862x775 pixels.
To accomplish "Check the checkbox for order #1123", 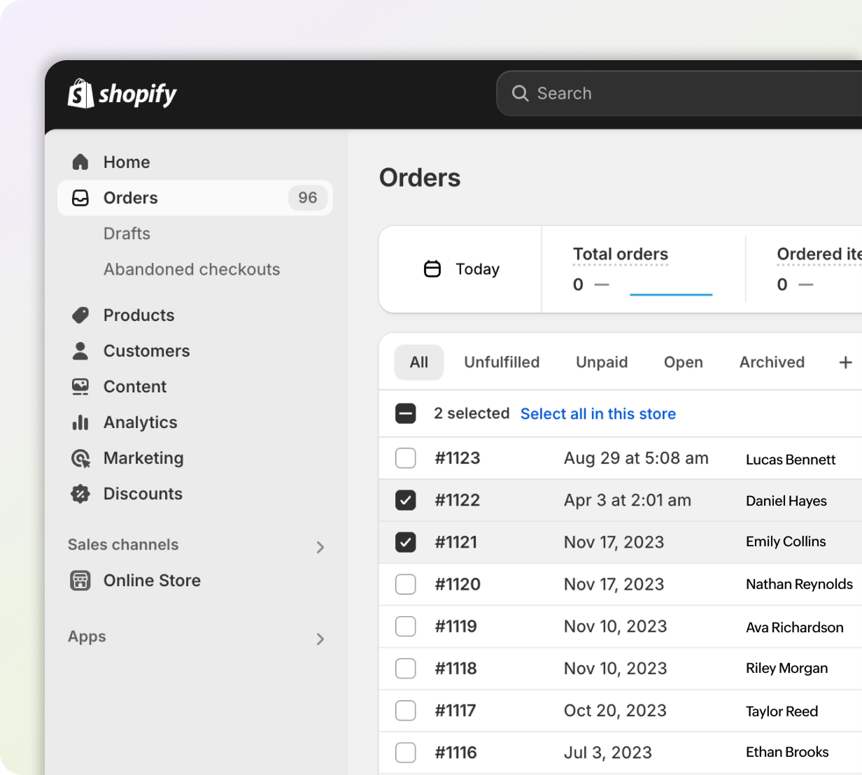I will [405, 458].
